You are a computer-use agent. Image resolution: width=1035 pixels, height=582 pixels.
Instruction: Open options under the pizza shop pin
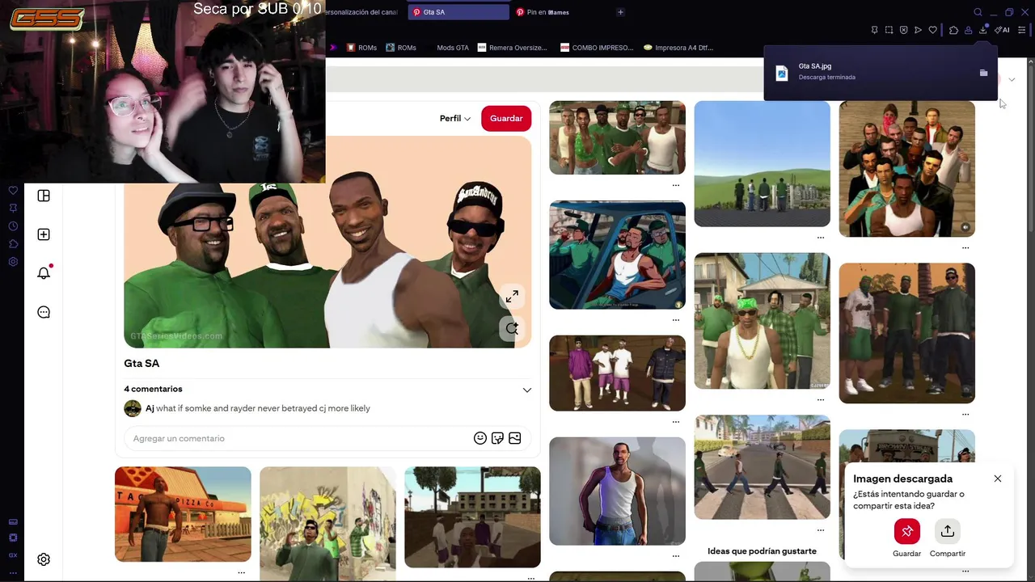[x=241, y=572]
